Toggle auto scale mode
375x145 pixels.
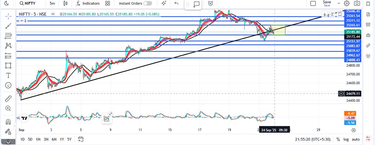click(356, 139)
